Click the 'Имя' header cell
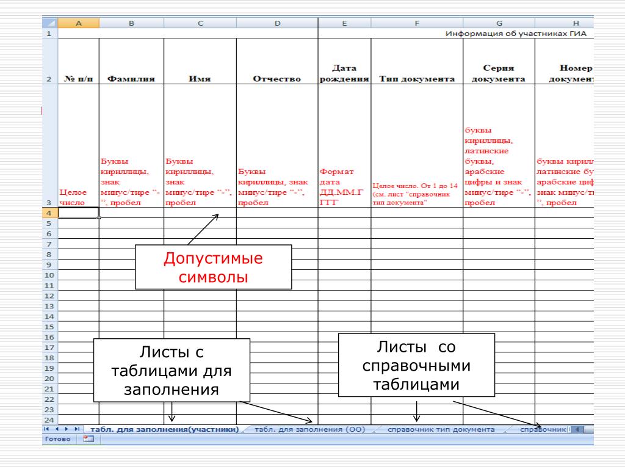This screenshot has width=625, height=469. click(200, 61)
